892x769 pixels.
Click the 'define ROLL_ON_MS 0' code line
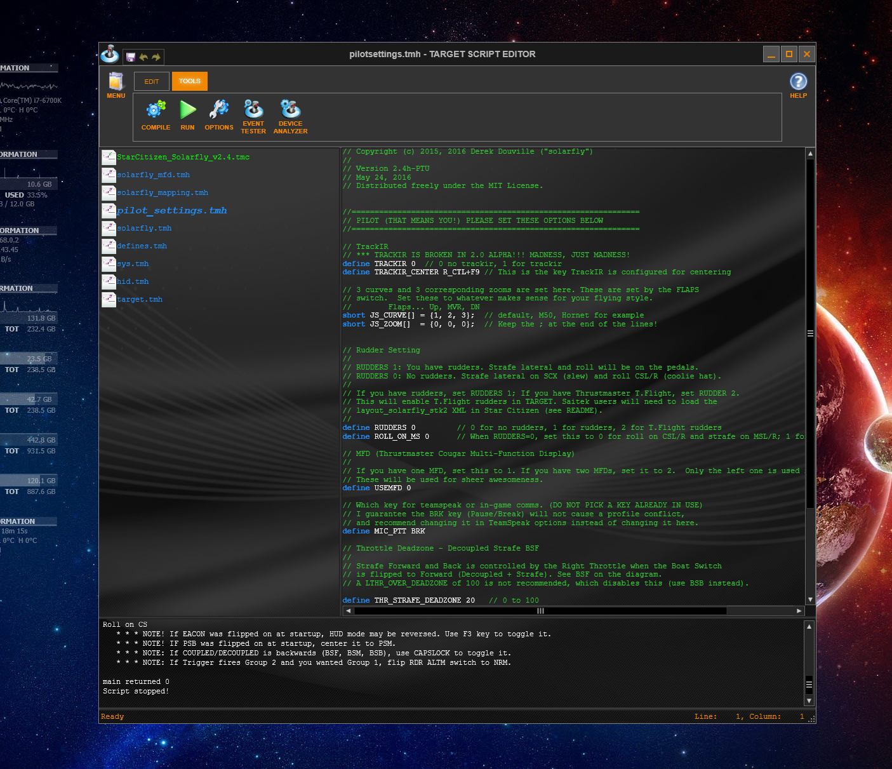(x=573, y=436)
